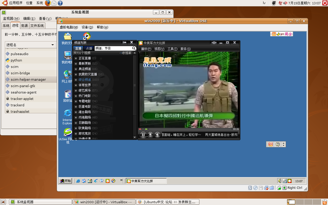Open 虚拟电脑(M) menu in VirtualBox

click(x=69, y=27)
